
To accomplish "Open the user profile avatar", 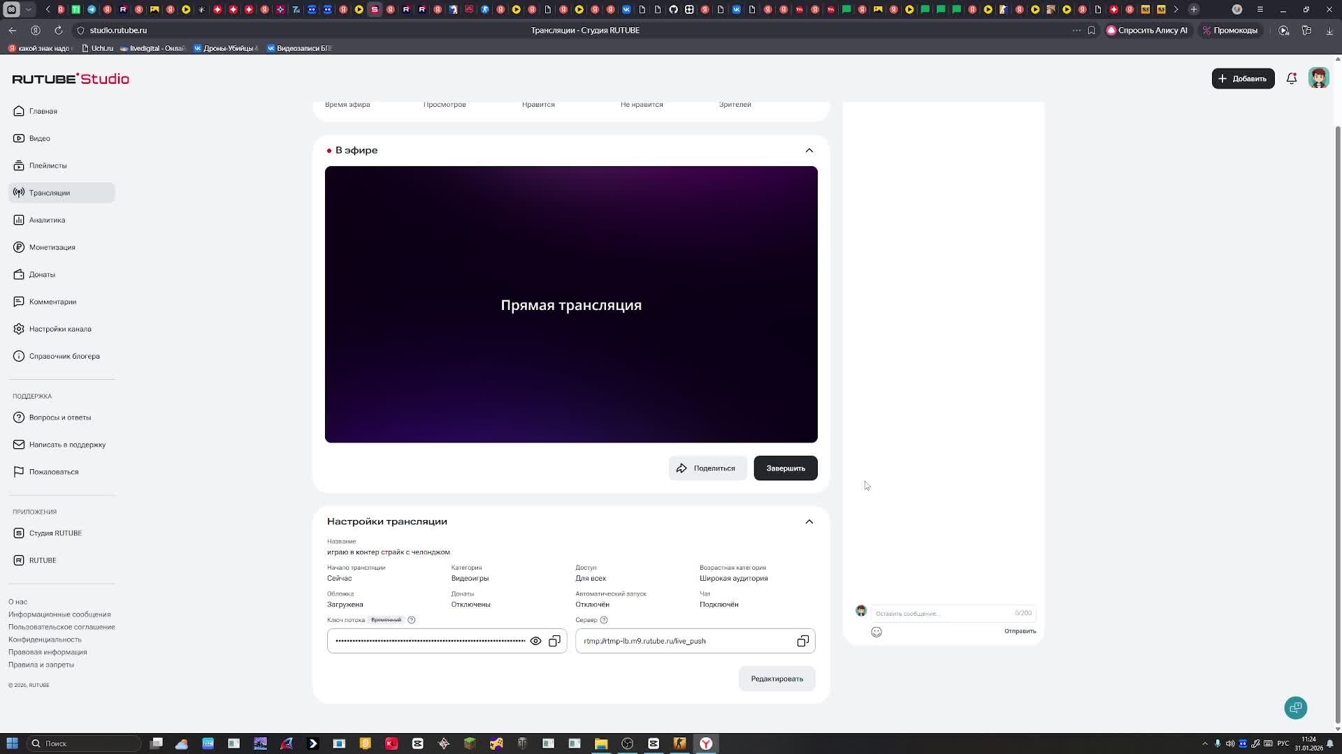I will (x=1318, y=78).
